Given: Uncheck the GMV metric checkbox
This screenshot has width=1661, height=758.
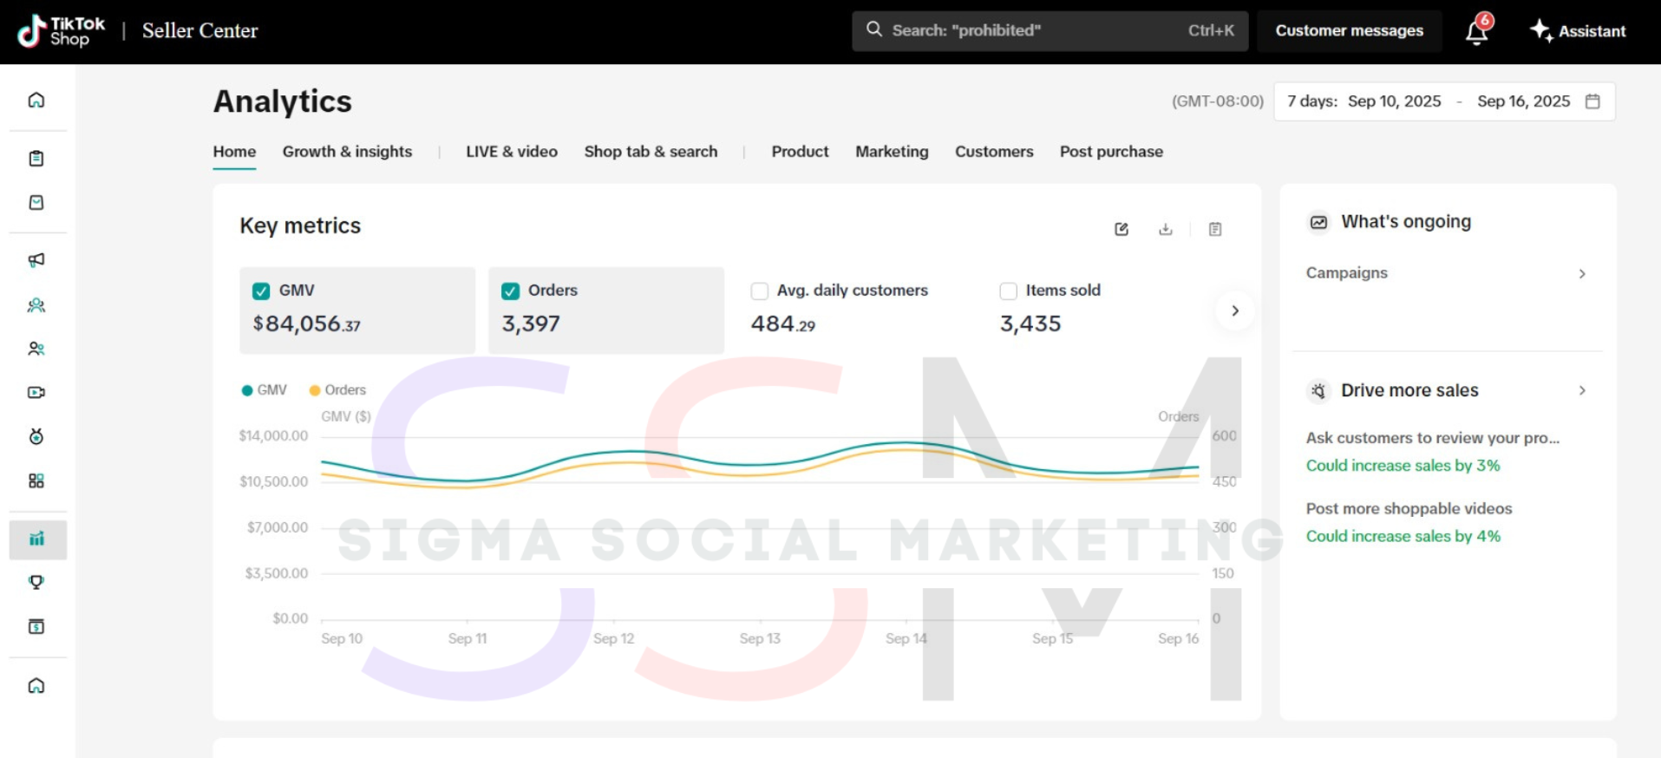Looking at the screenshot, I should click(x=261, y=291).
